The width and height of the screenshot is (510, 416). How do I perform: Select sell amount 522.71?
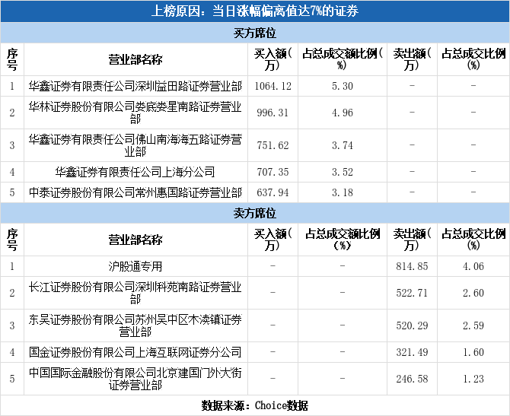click(x=412, y=293)
